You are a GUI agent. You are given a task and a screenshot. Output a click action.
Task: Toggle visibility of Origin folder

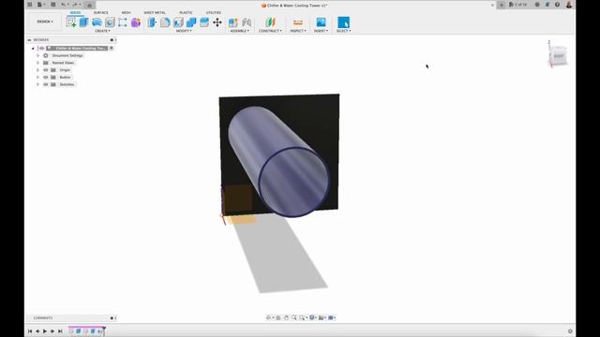[46, 70]
